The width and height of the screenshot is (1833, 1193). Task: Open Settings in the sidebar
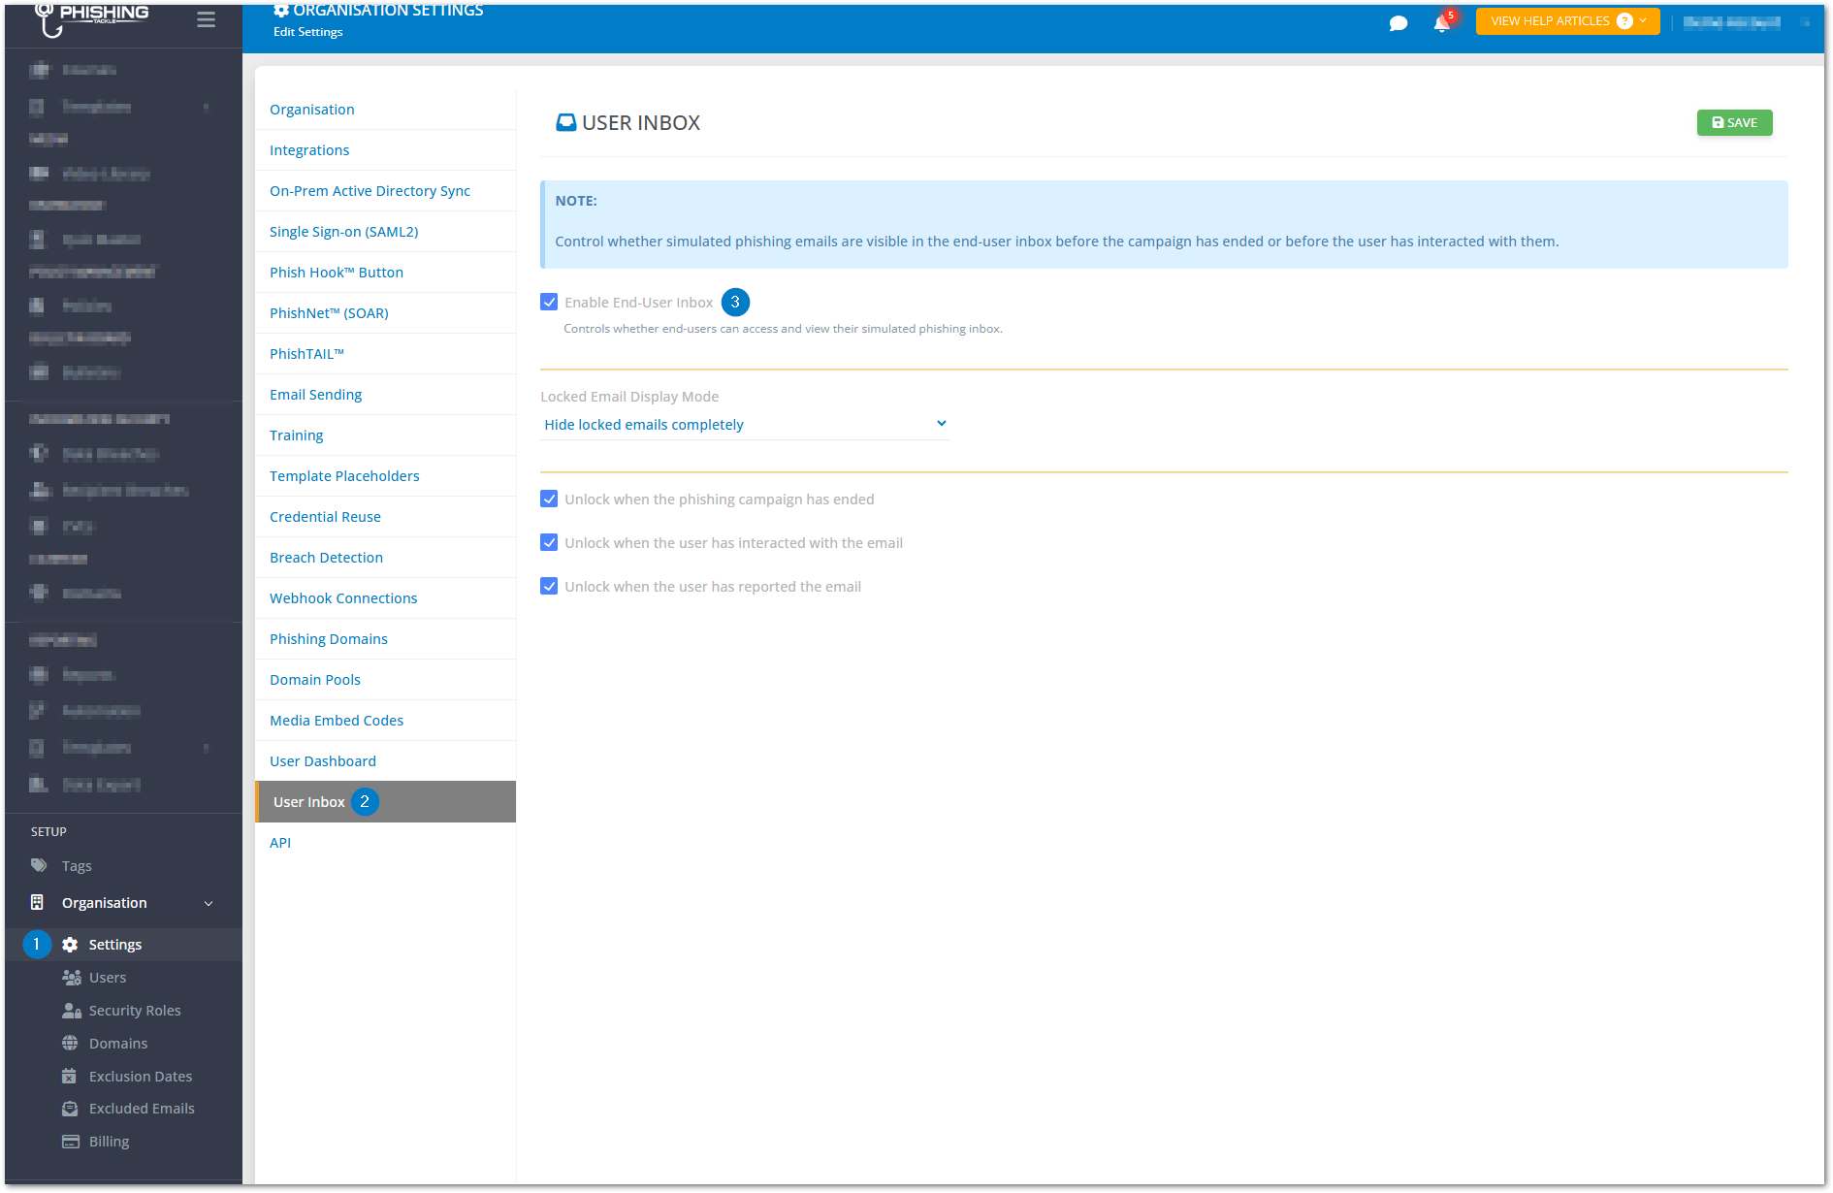(115, 944)
